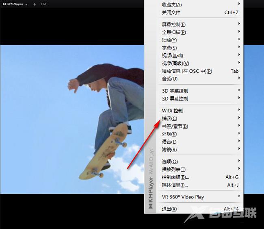
Task: Expand the 播放(Y) submenu
Action: click(x=169, y=40)
